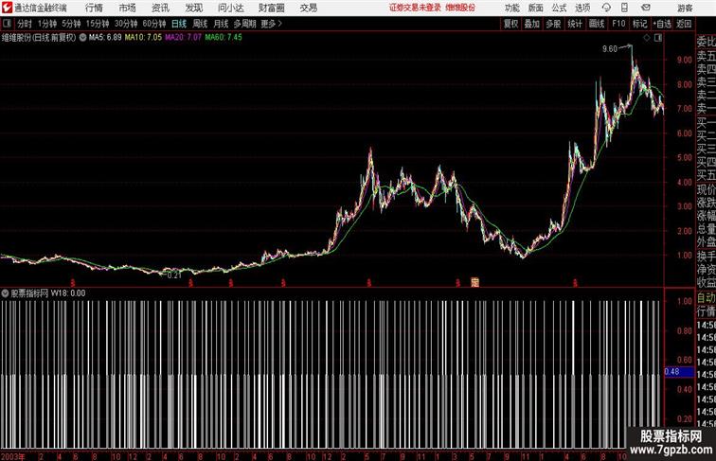
Task: Open the 版面 menu
Action: (x=536, y=8)
